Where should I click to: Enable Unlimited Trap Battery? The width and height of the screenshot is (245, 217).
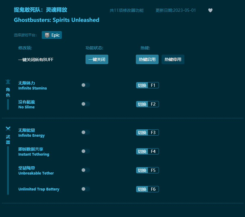(86, 189)
